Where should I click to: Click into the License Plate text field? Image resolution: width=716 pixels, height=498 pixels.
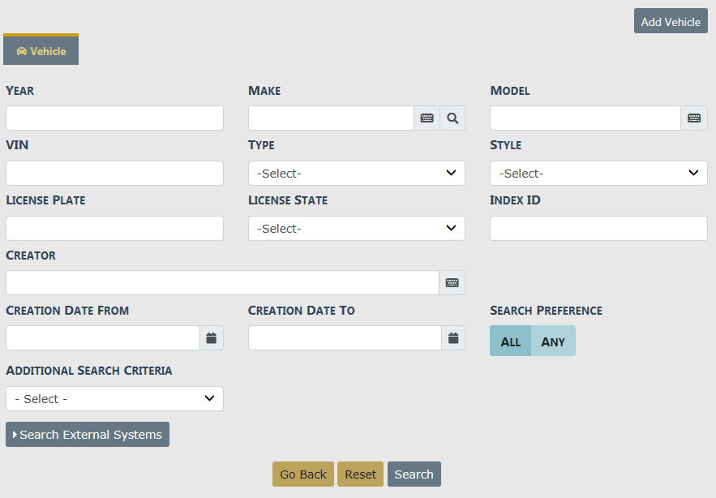click(114, 229)
